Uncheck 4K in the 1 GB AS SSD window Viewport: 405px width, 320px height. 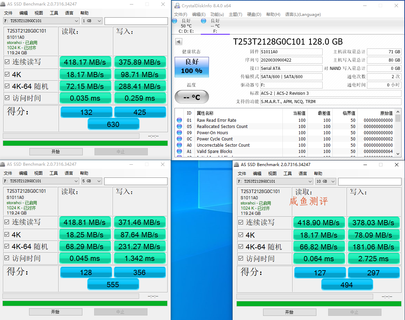click(7, 74)
